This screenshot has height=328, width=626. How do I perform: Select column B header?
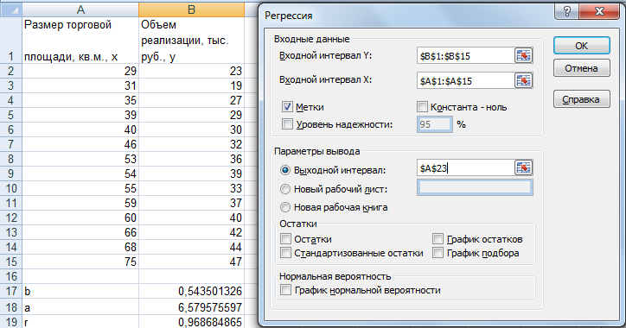pos(191,9)
